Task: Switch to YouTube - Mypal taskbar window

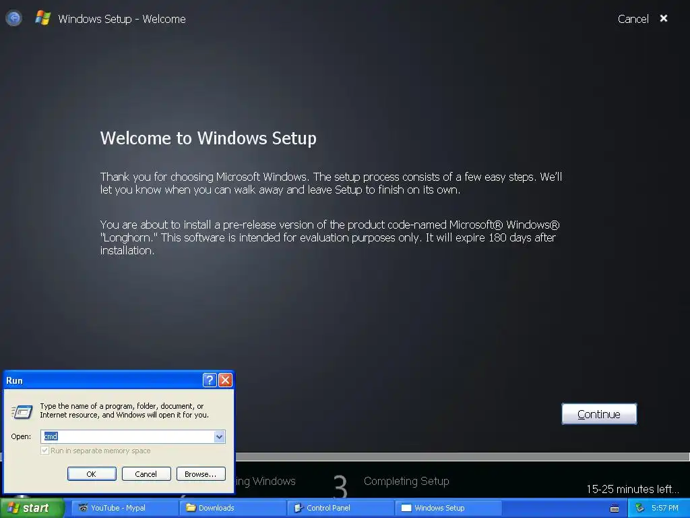Action: coord(125,508)
